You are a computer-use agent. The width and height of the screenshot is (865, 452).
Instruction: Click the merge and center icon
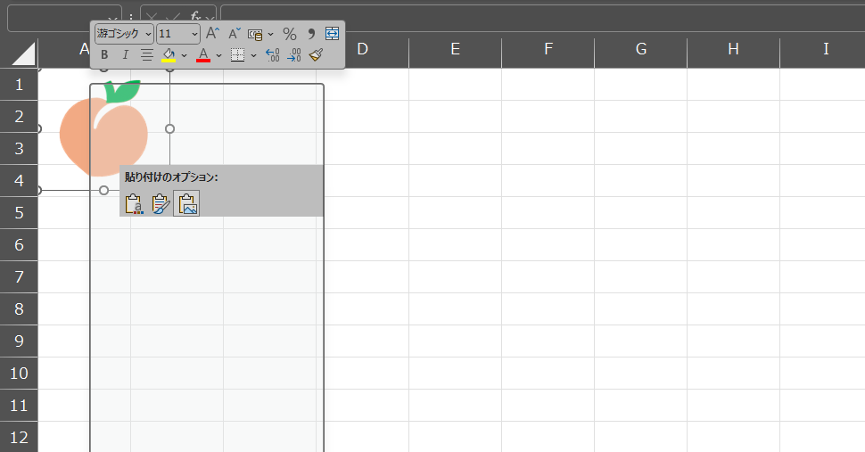coord(332,34)
